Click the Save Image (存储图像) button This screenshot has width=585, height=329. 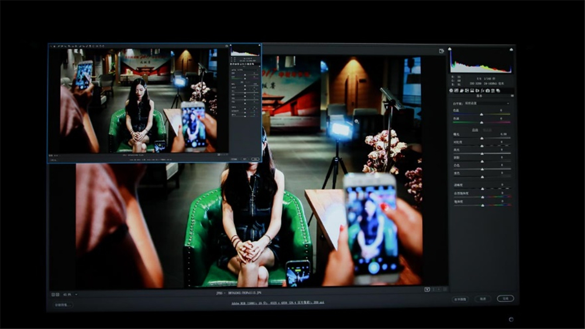[63, 305]
